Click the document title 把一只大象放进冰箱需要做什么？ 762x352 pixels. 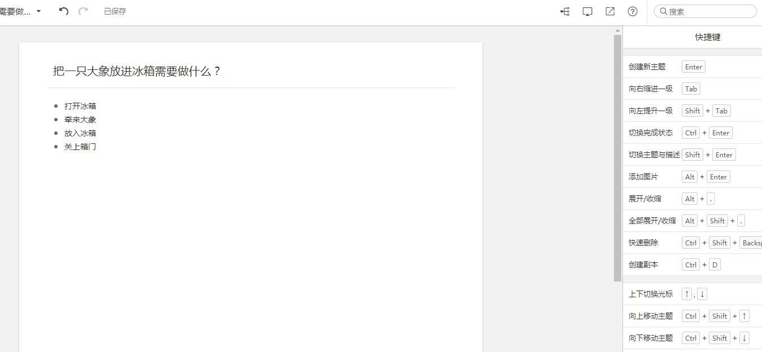point(137,72)
